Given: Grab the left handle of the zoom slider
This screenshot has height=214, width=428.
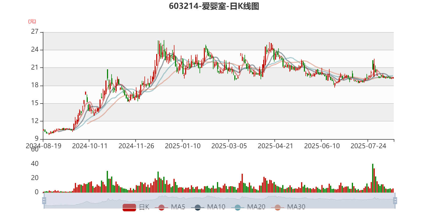Looking at the screenshot, I should pos(44,200).
